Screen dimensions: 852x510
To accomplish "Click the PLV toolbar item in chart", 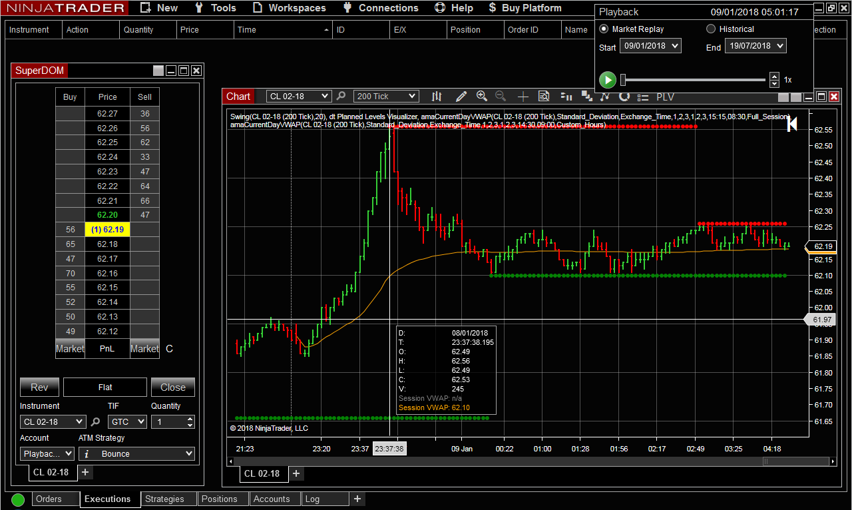I will point(665,97).
